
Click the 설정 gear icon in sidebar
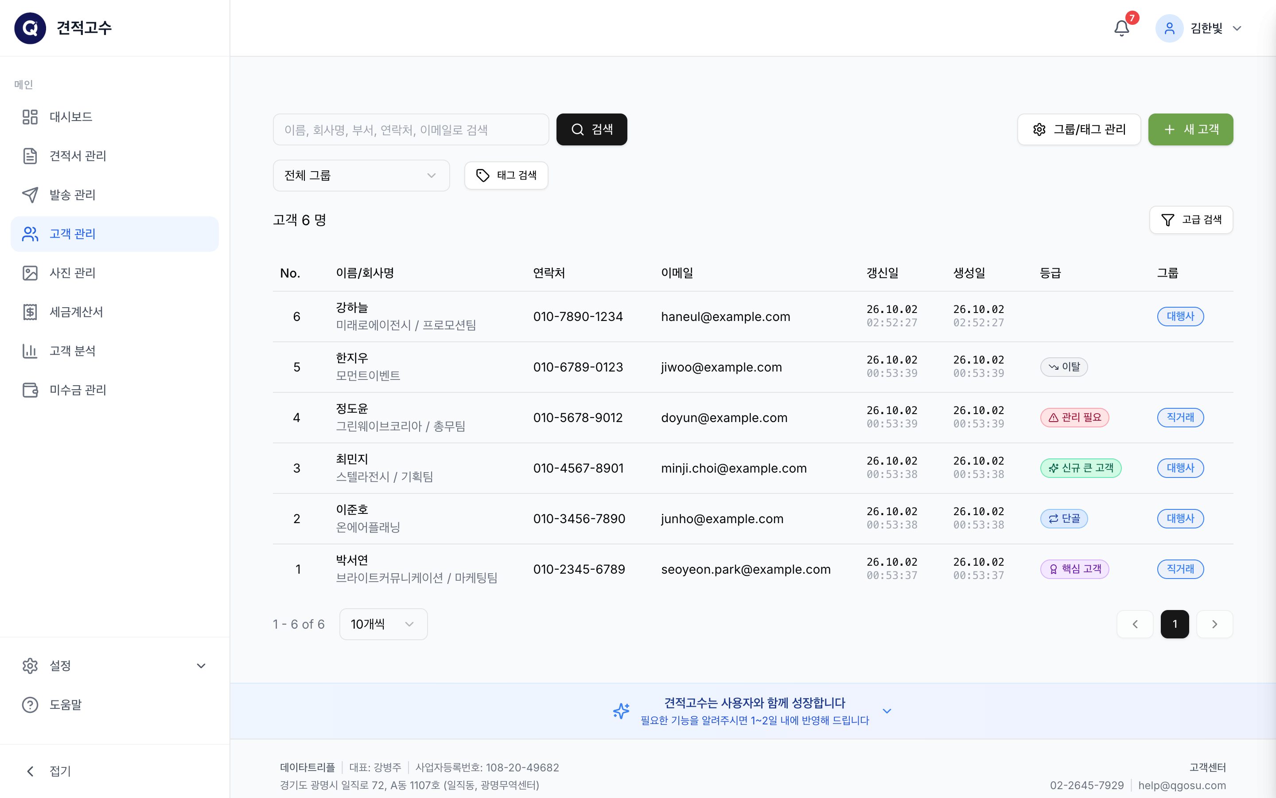pyautogui.click(x=30, y=665)
